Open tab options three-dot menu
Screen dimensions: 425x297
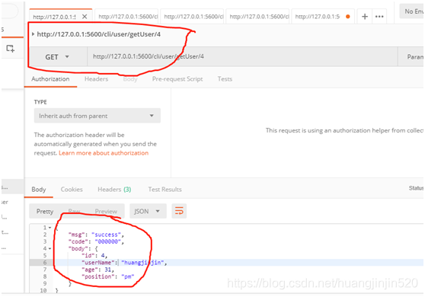pos(379,17)
